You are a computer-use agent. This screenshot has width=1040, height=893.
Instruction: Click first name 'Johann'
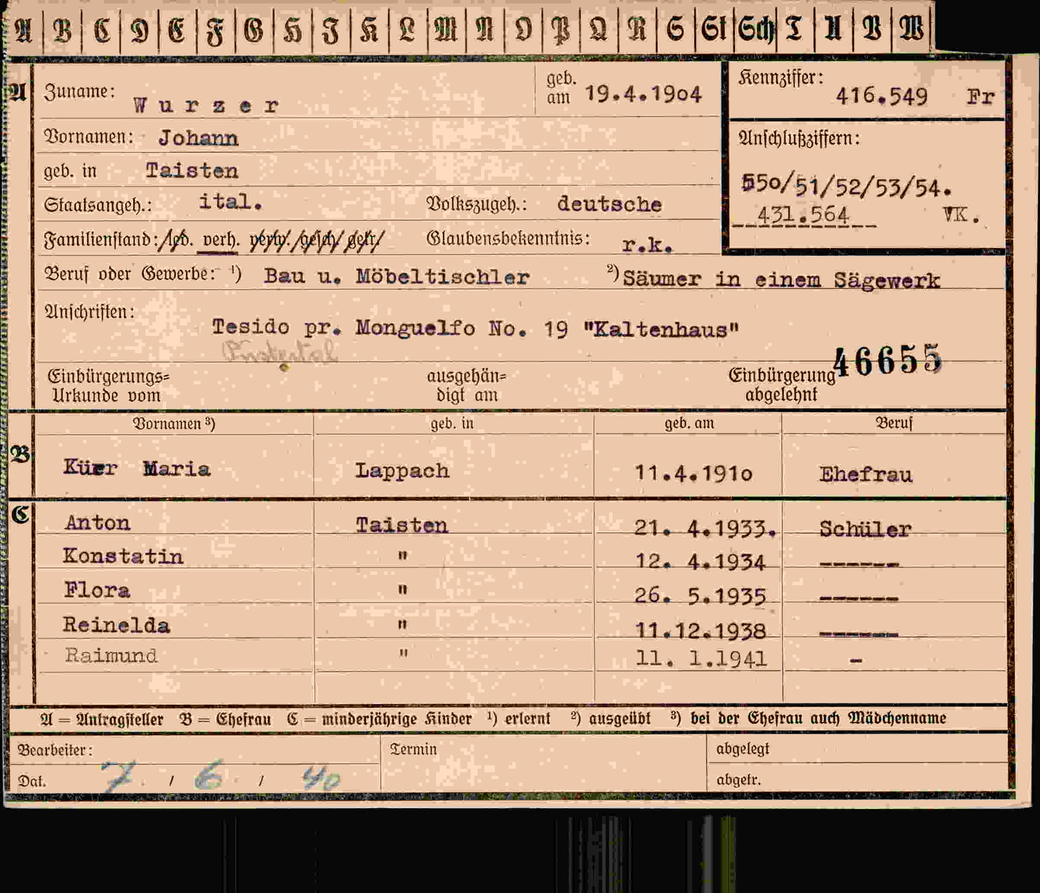(x=198, y=138)
